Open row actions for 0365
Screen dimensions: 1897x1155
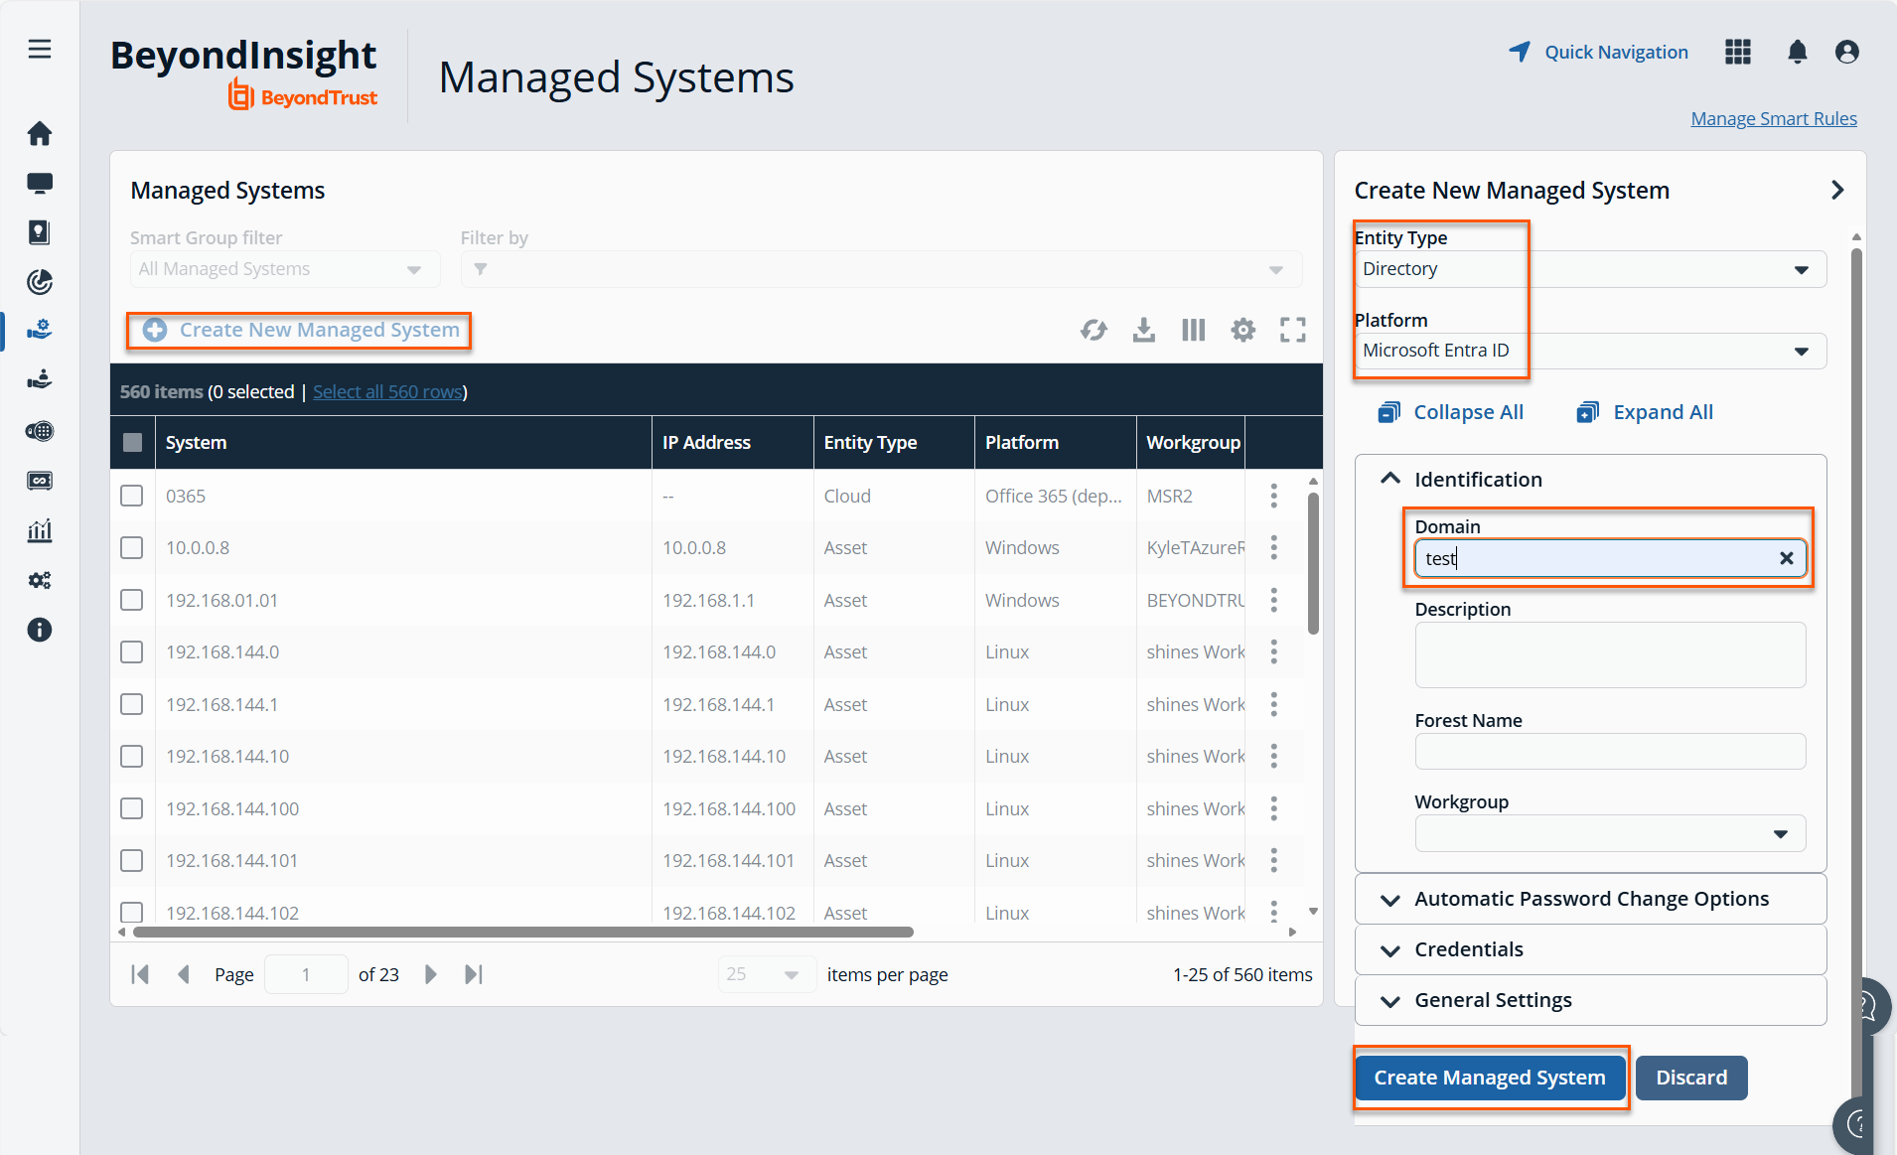point(1274,496)
